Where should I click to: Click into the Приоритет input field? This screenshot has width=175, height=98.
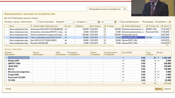point(69,22)
